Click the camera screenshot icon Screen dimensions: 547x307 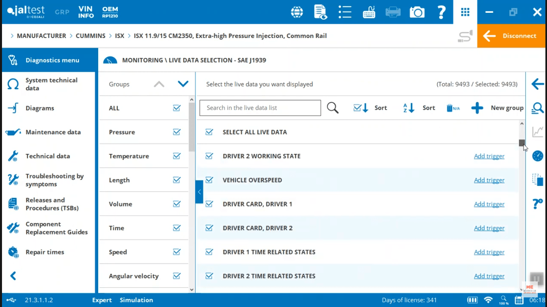coord(417,12)
